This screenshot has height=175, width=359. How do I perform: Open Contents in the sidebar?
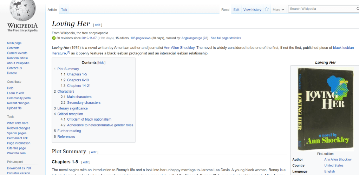click(13, 48)
